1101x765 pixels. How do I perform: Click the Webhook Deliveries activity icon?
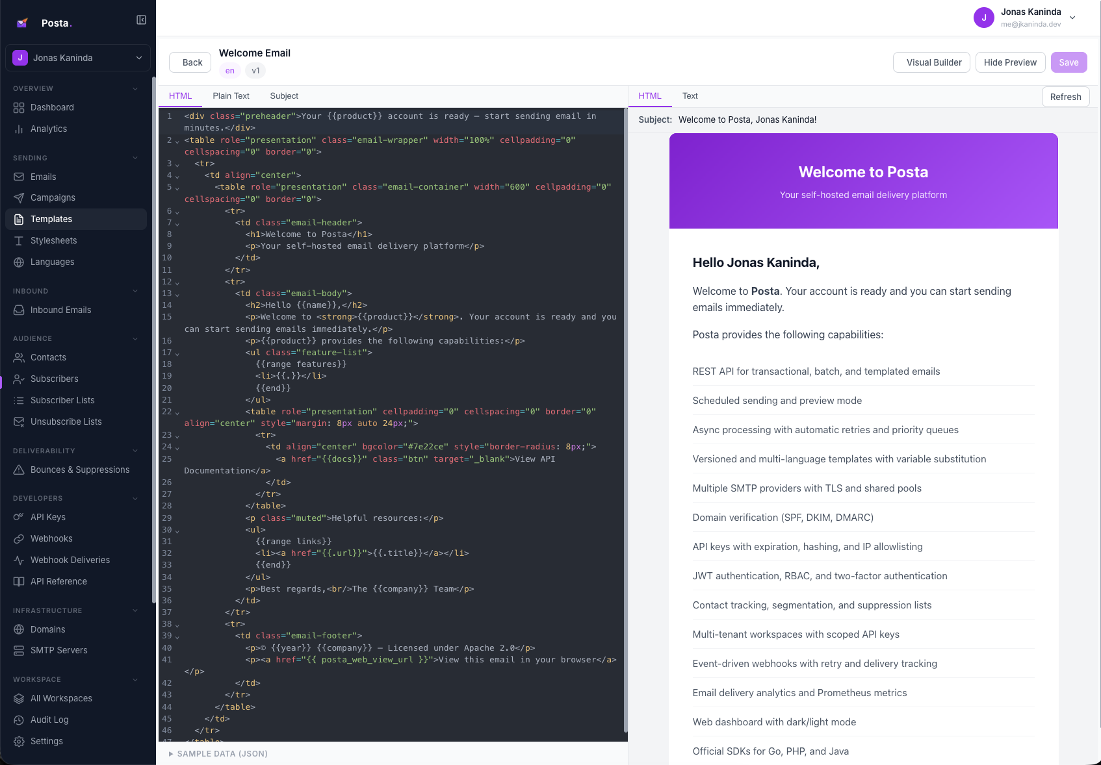[x=19, y=560]
